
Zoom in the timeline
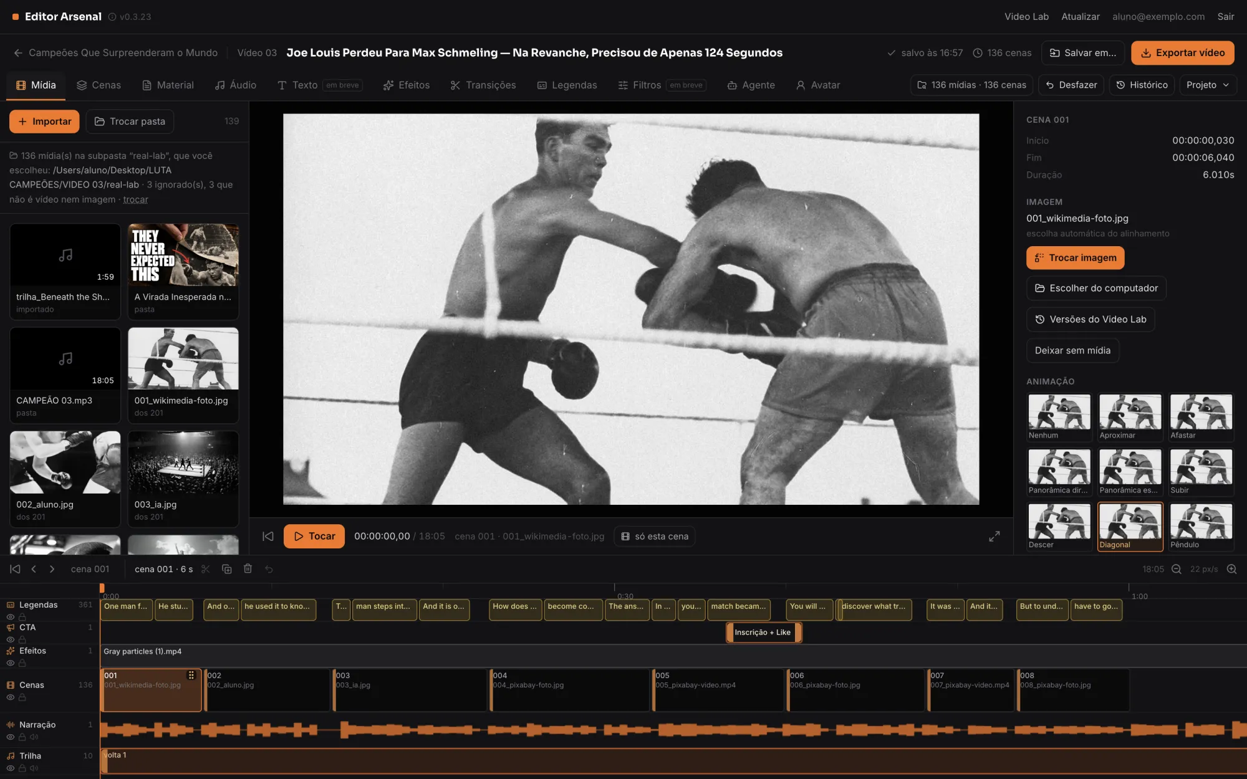pyautogui.click(x=1231, y=569)
